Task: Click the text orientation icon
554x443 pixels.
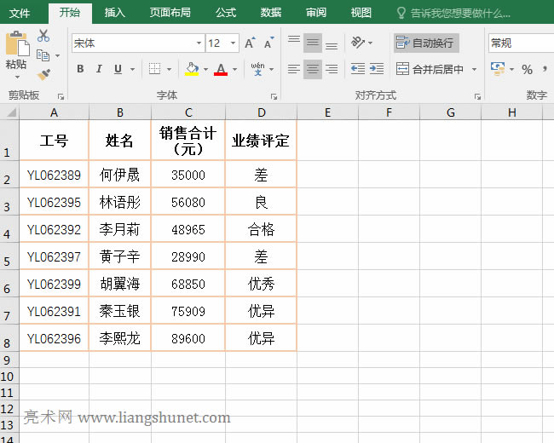Action: 359,43
